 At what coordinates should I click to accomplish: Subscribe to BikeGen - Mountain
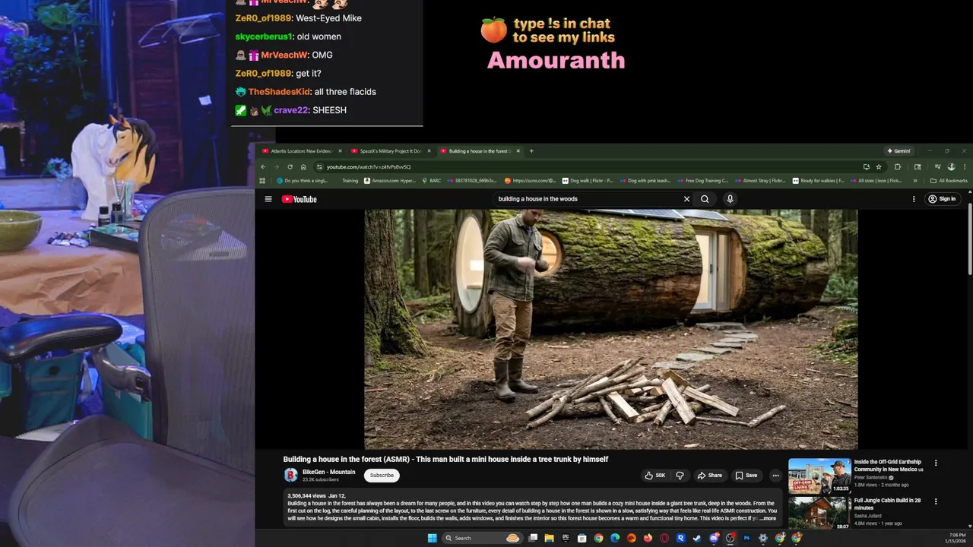point(382,476)
